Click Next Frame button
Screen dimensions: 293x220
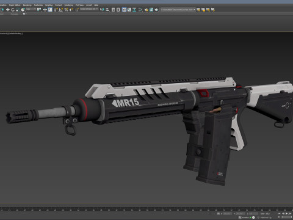(x=291, y=213)
